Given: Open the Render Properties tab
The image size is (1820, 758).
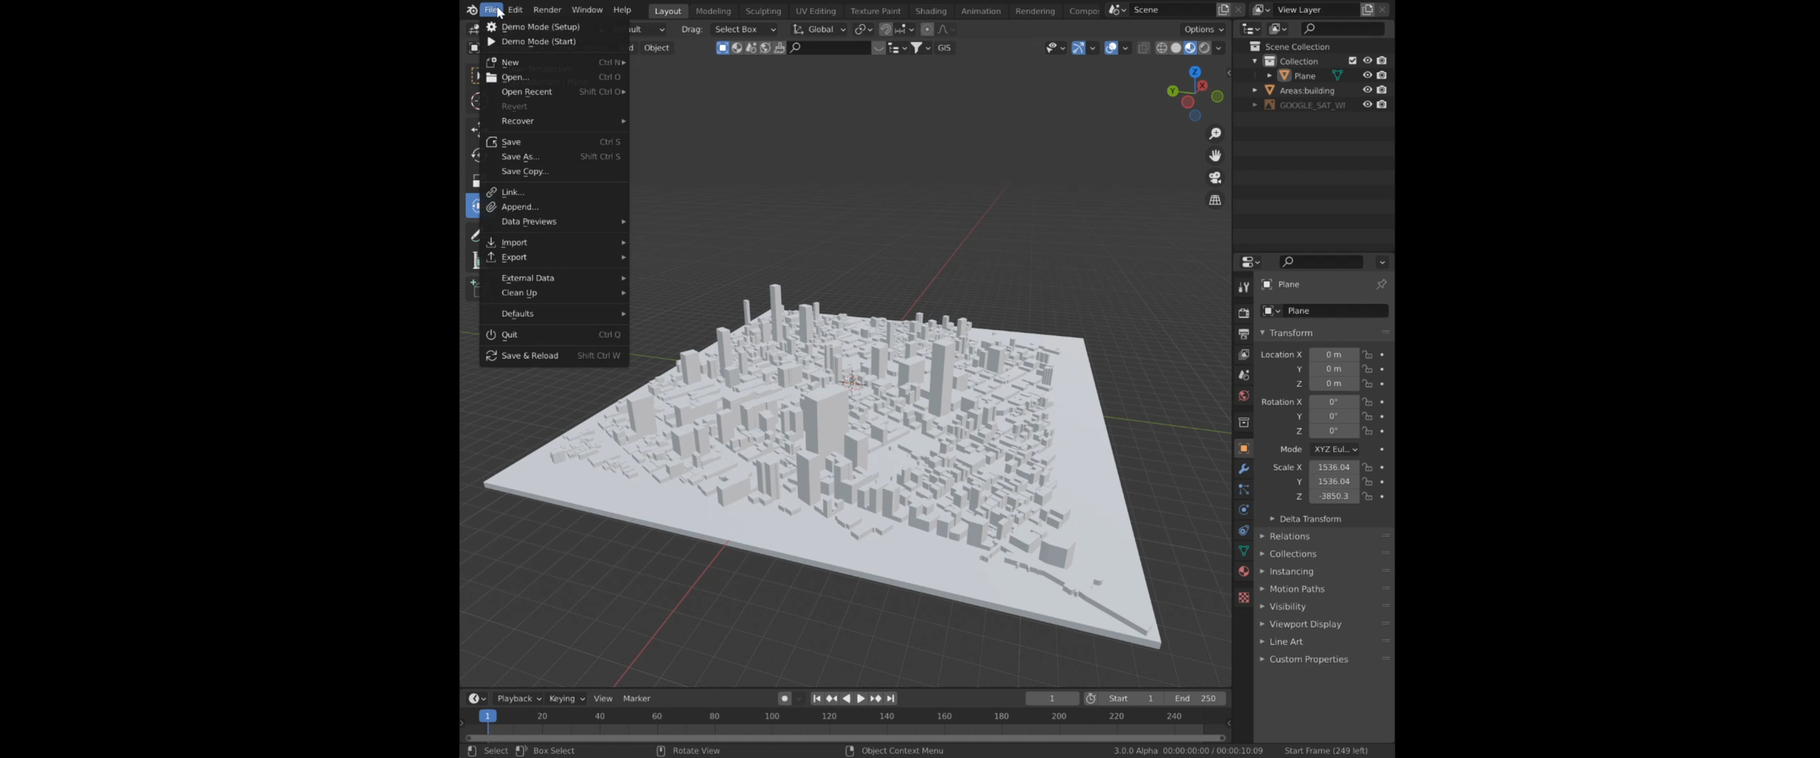Looking at the screenshot, I should tap(1243, 312).
